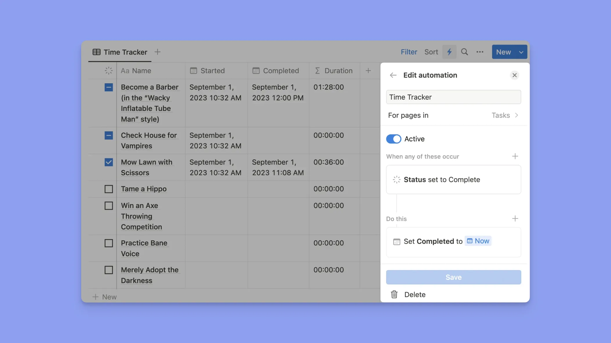Toggle the Active automation switch
The width and height of the screenshot is (611, 343).
(x=394, y=139)
